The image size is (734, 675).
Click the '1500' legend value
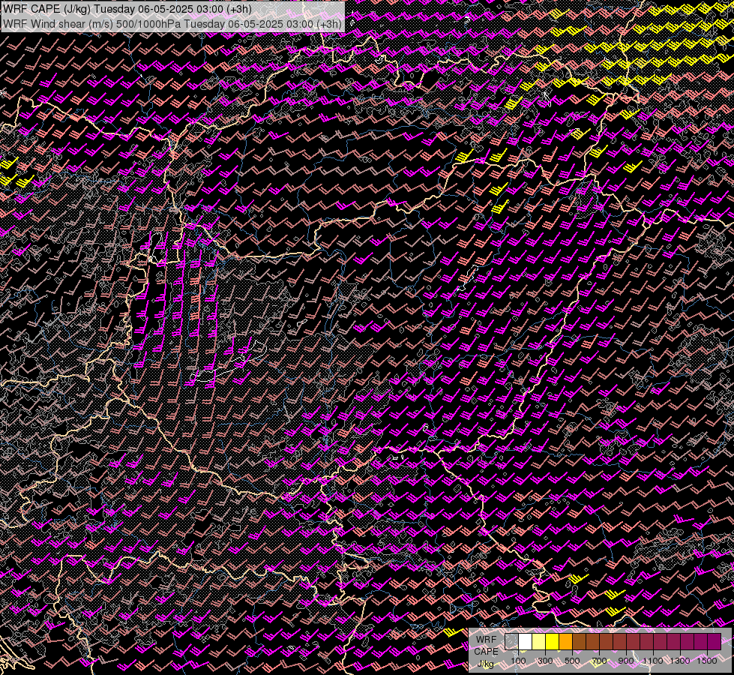tap(707, 661)
